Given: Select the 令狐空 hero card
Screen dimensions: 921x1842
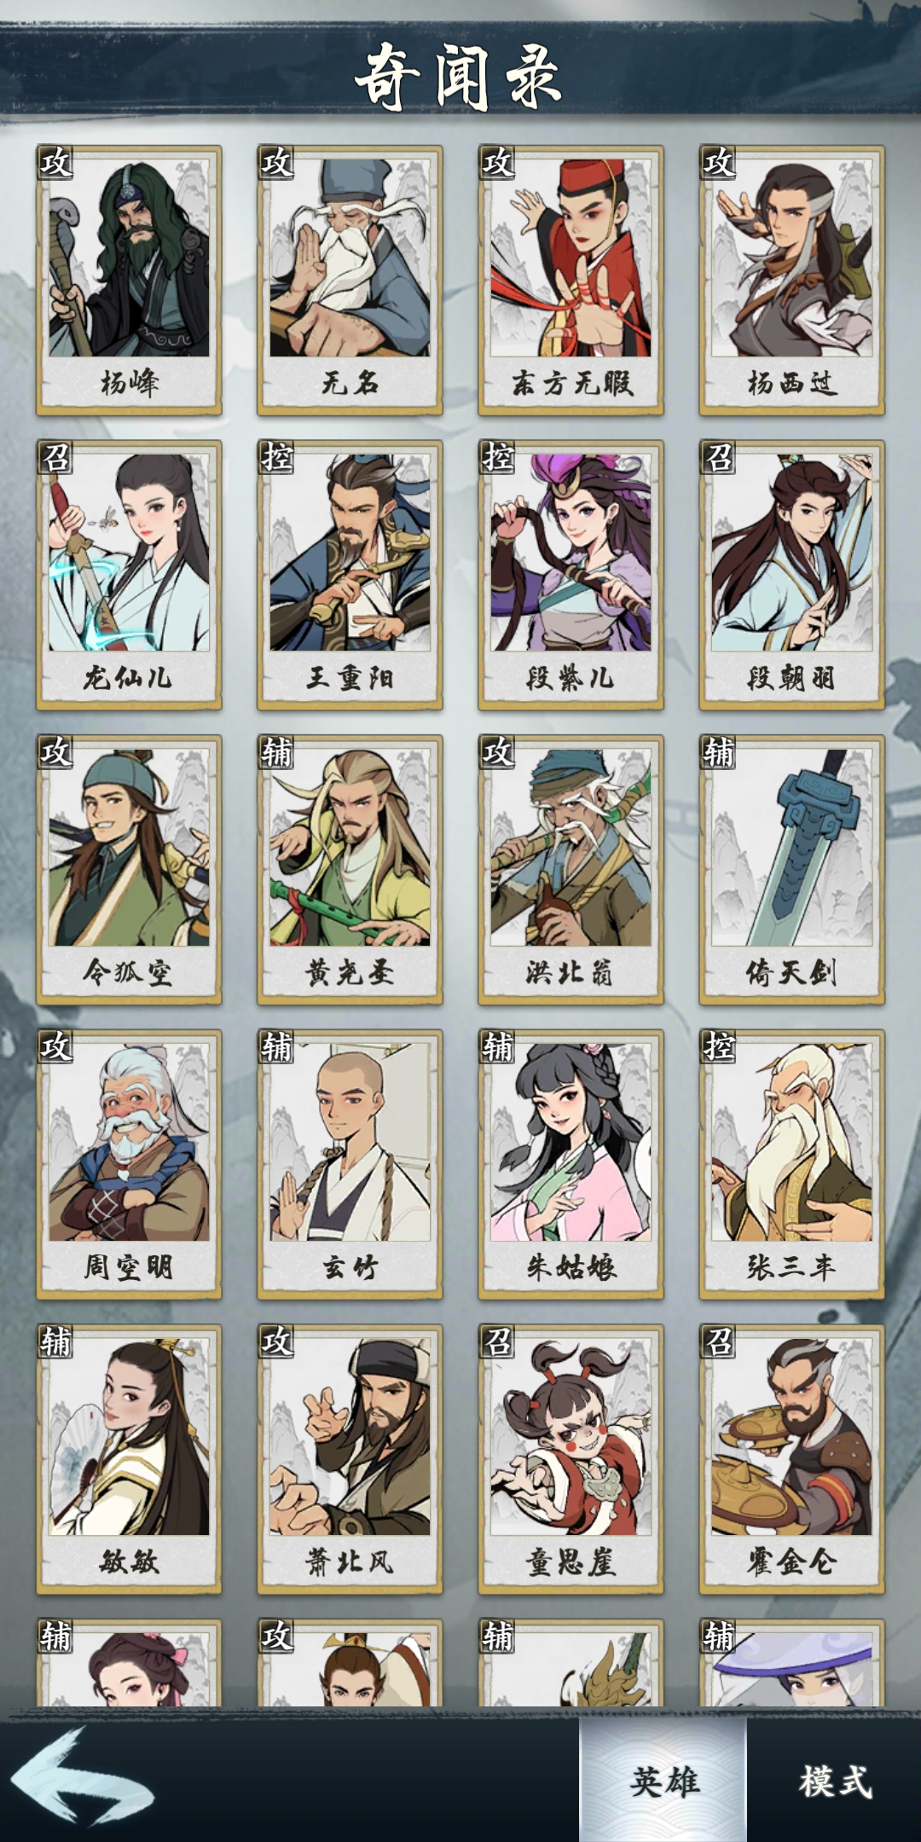Looking at the screenshot, I should click(x=129, y=870).
